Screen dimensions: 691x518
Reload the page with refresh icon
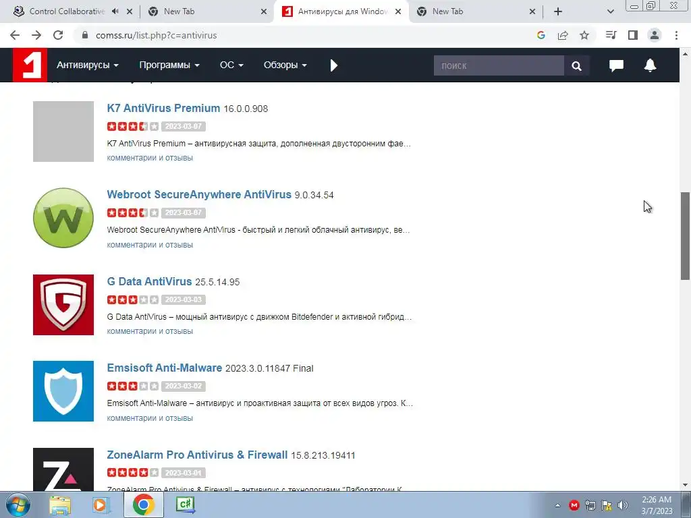[x=58, y=35]
